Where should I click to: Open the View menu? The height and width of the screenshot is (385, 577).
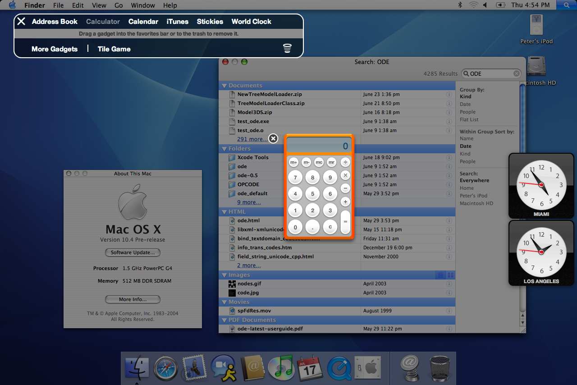click(99, 5)
